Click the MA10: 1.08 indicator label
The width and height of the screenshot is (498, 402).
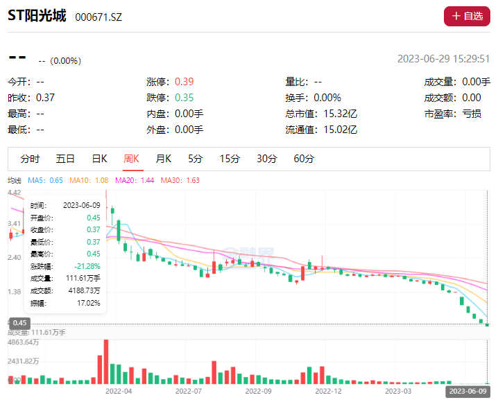click(x=89, y=180)
